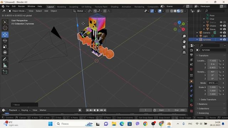This screenshot has height=128, width=228.
Task: Open the Render menu
Action: coord(21,6)
